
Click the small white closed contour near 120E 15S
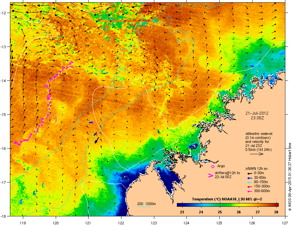point(54,119)
